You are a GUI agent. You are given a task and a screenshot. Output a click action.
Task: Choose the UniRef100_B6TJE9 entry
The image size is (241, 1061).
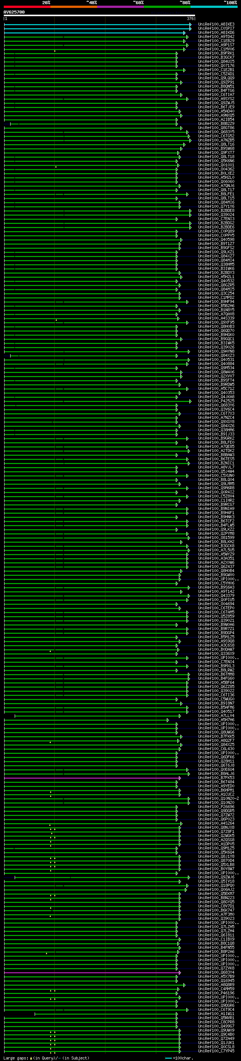coord(216,107)
